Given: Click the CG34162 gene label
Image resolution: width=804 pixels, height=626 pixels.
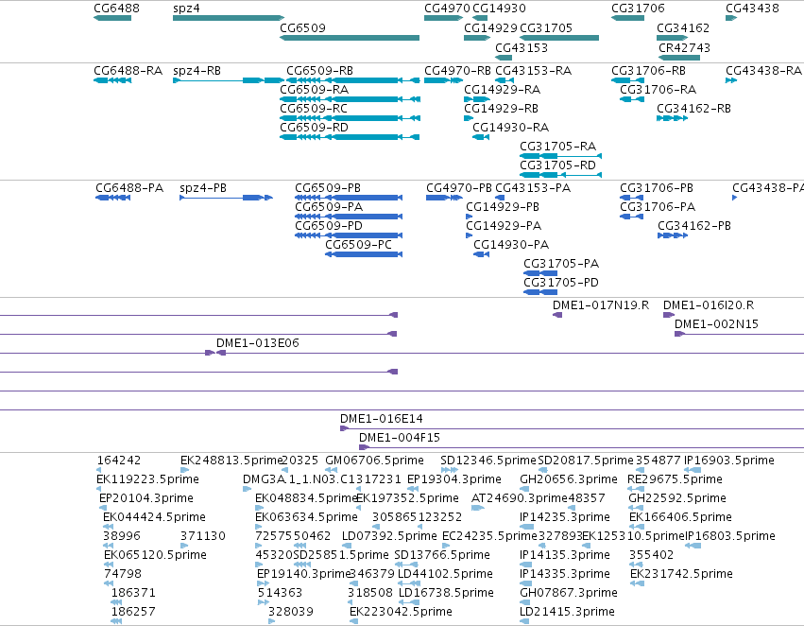Looking at the screenshot, I should (x=683, y=27).
